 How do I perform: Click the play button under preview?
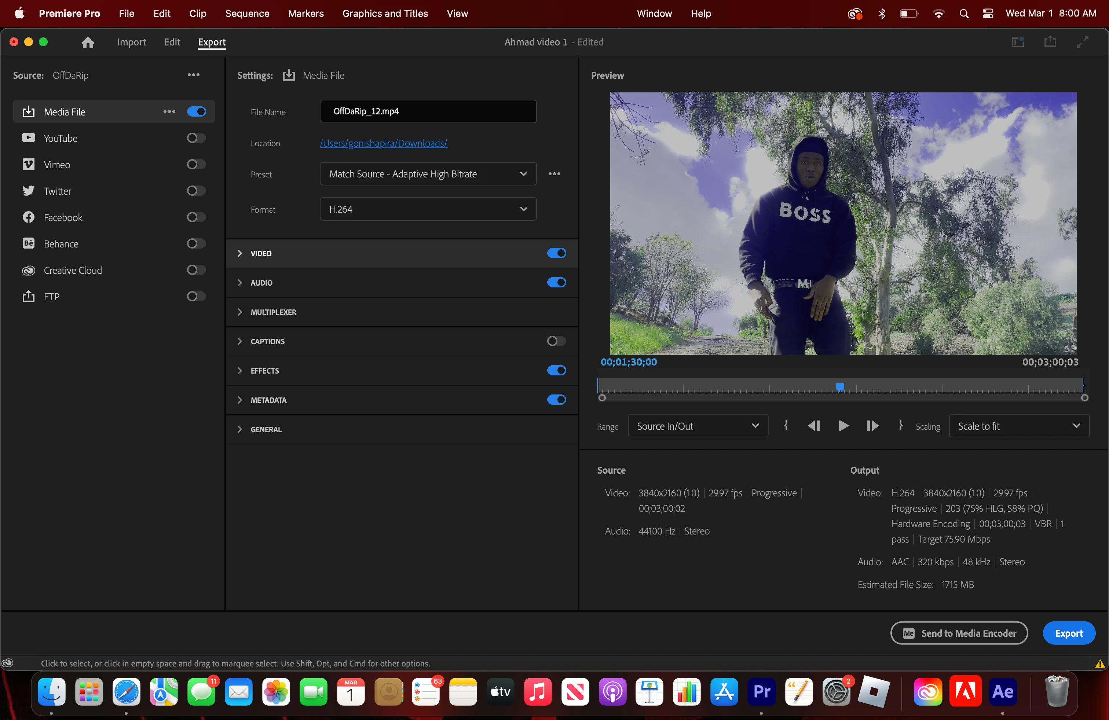coord(843,426)
